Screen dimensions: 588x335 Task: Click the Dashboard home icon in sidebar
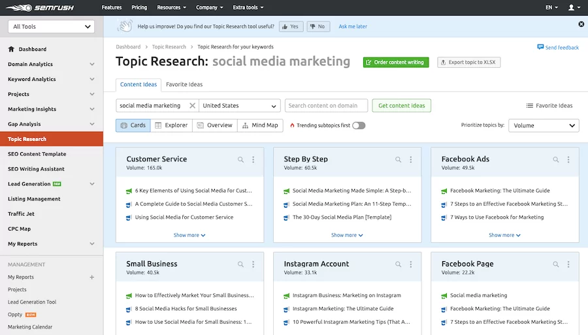(11, 49)
